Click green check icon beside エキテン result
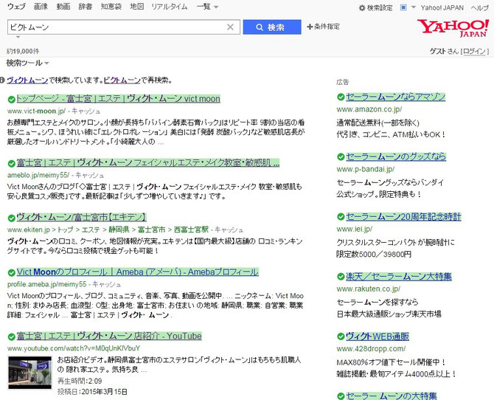494x400 pixels. tap(12, 218)
